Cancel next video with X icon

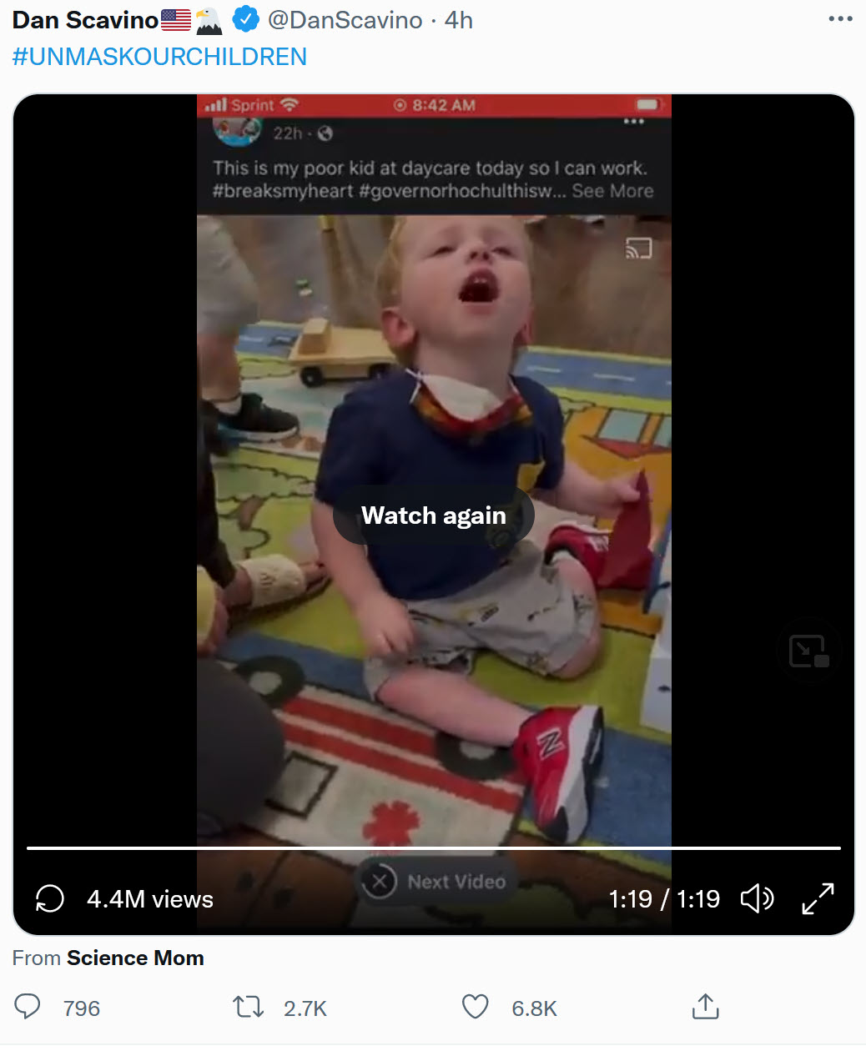tap(380, 882)
